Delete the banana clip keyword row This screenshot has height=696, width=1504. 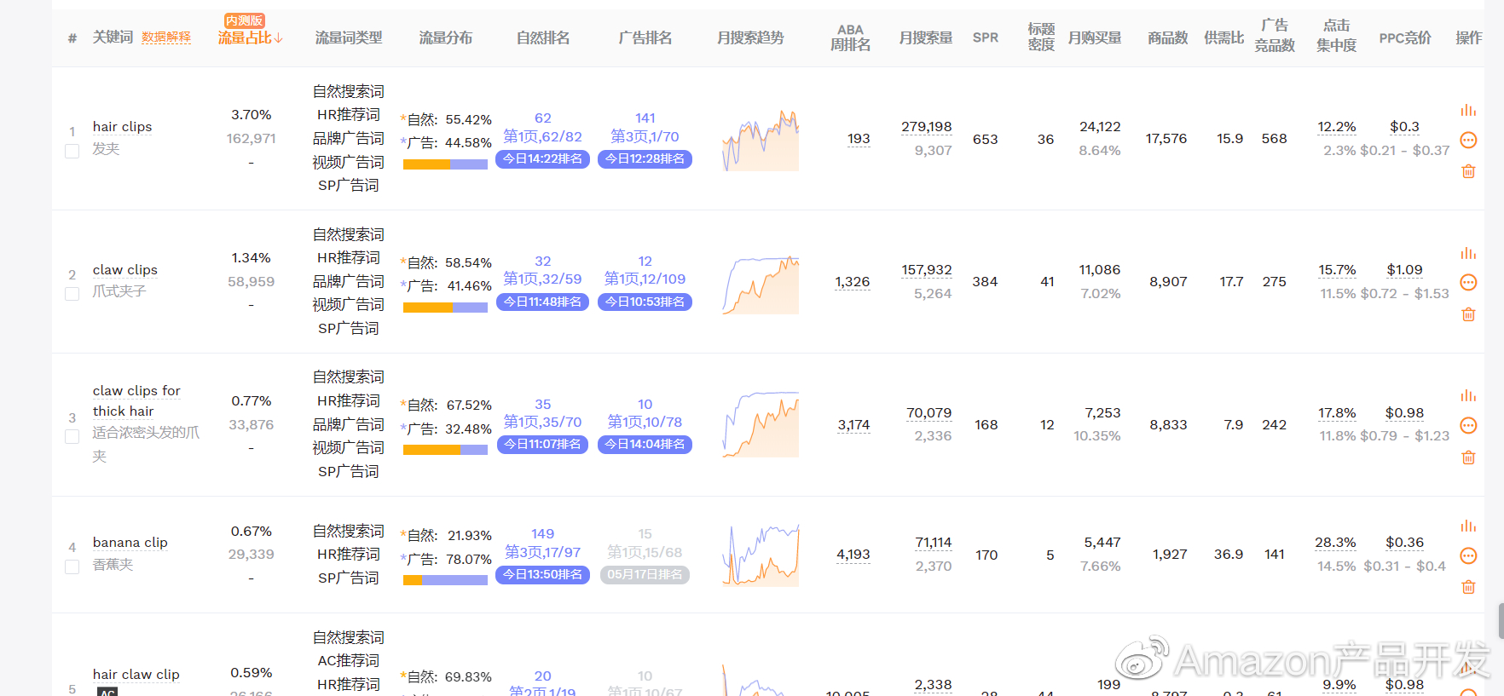[x=1467, y=587]
